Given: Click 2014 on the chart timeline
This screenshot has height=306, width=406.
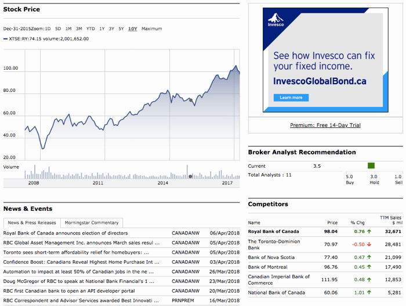Looking at the screenshot, I should coord(162,183).
